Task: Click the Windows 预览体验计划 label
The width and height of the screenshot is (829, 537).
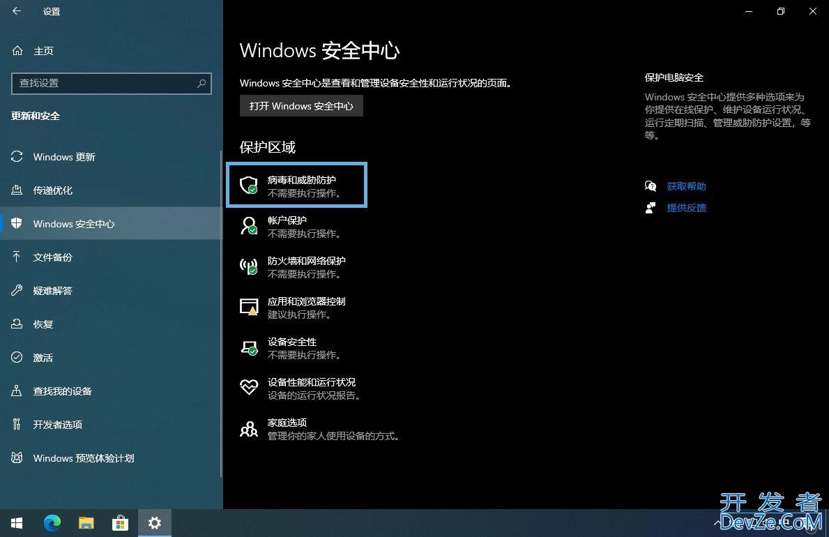Action: point(84,458)
